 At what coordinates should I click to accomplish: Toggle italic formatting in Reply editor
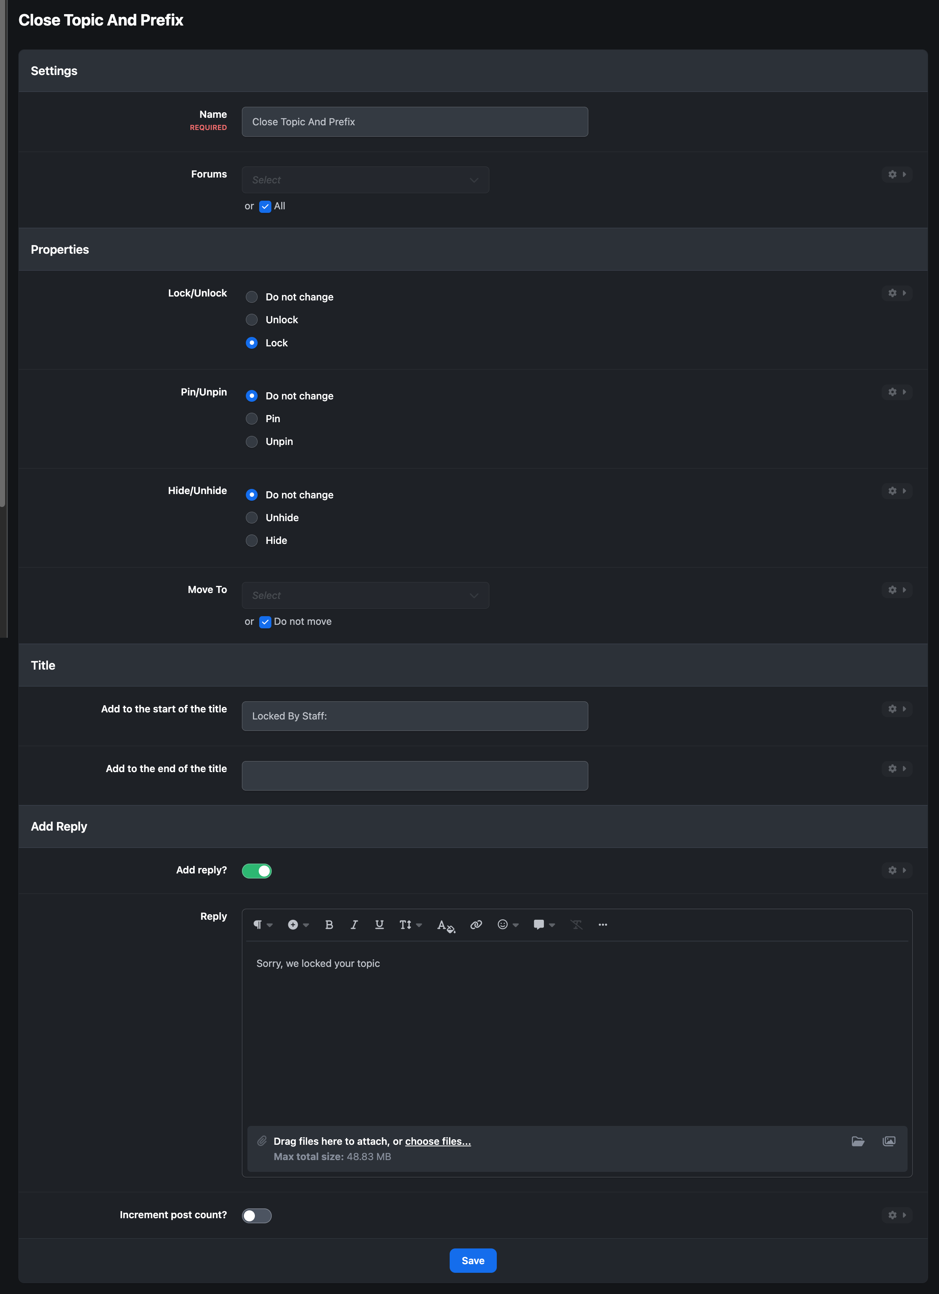pyautogui.click(x=354, y=925)
